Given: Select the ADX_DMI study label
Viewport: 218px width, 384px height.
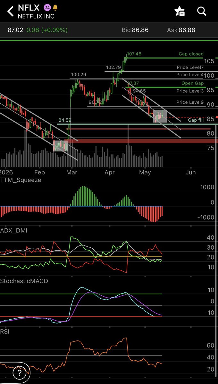Looking at the screenshot, I should (14, 230).
